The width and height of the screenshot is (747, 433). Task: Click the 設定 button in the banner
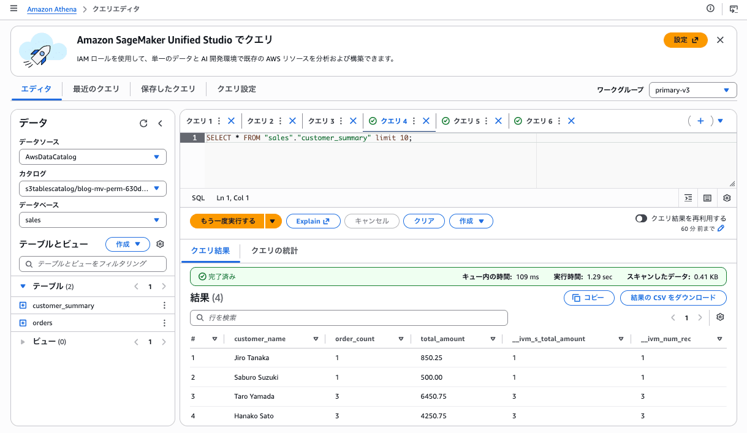(686, 40)
